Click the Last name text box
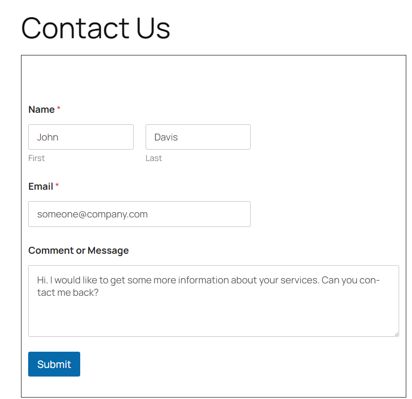This screenshot has width=412, height=399. point(198,137)
